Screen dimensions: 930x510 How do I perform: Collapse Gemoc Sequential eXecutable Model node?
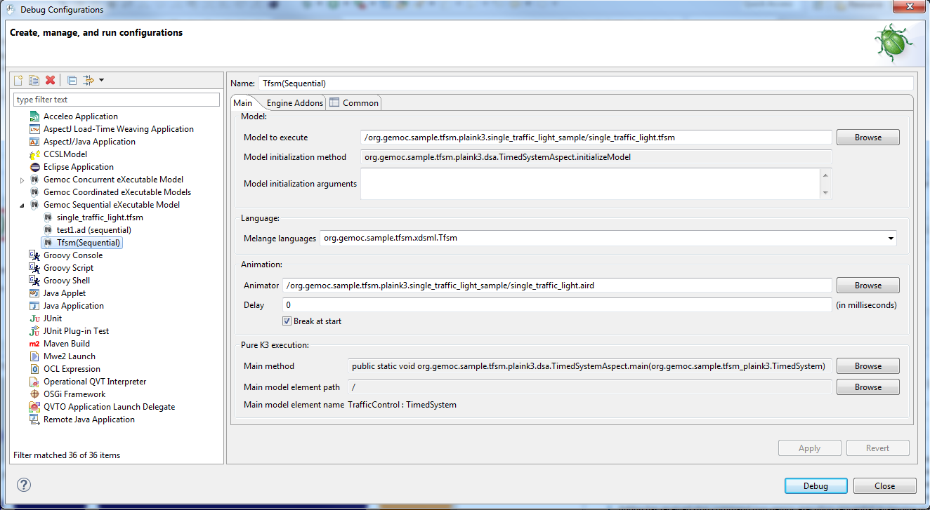coord(22,206)
